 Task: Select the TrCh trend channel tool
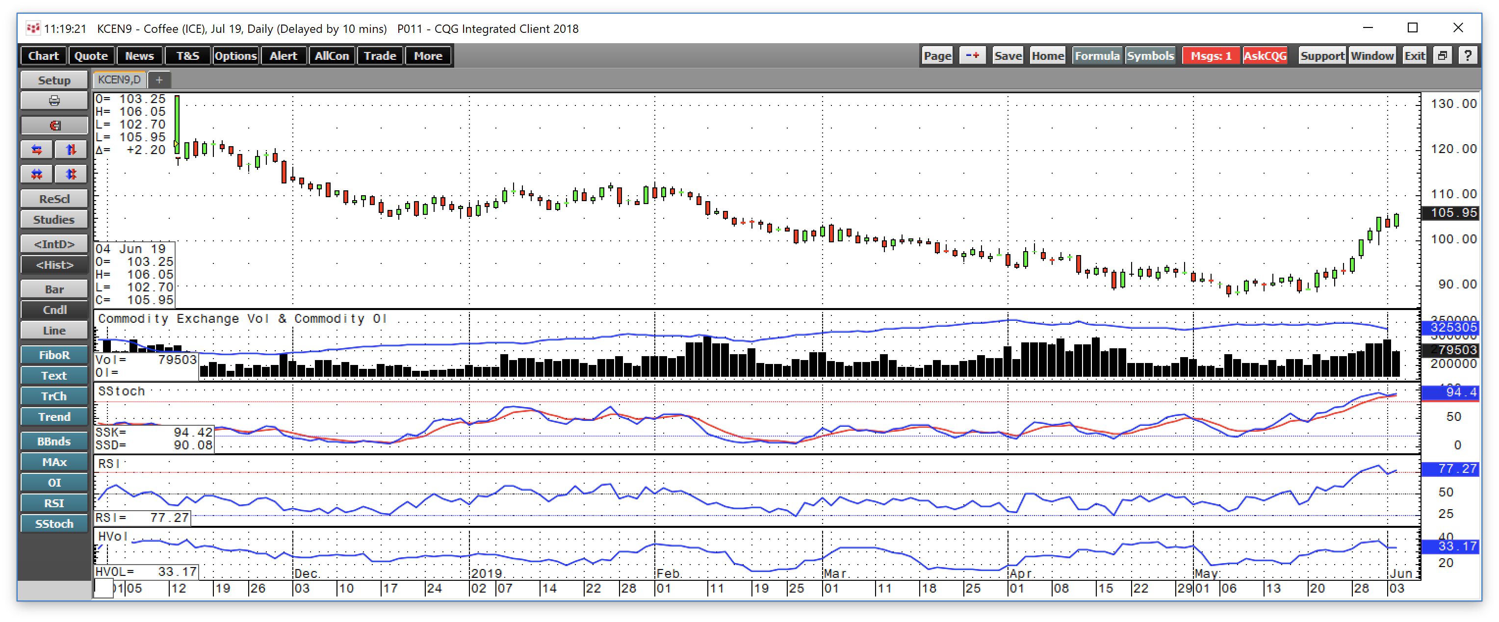point(54,396)
